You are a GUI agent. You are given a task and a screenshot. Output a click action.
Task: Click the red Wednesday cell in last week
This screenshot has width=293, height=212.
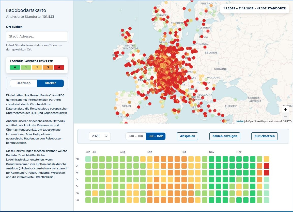pyautogui.click(x=266, y=173)
